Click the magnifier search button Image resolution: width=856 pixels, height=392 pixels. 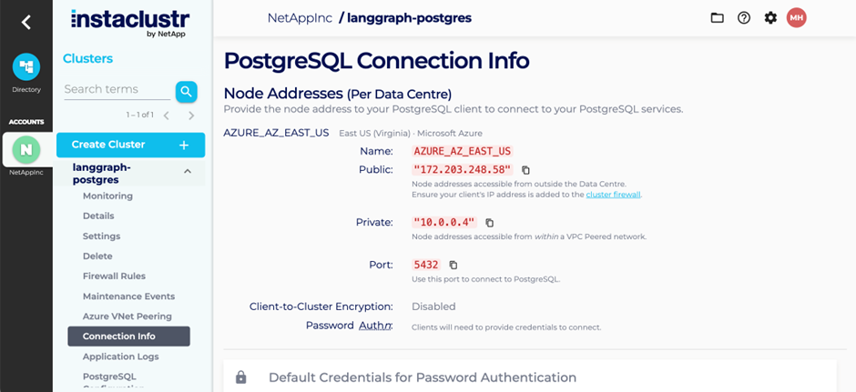tap(186, 91)
